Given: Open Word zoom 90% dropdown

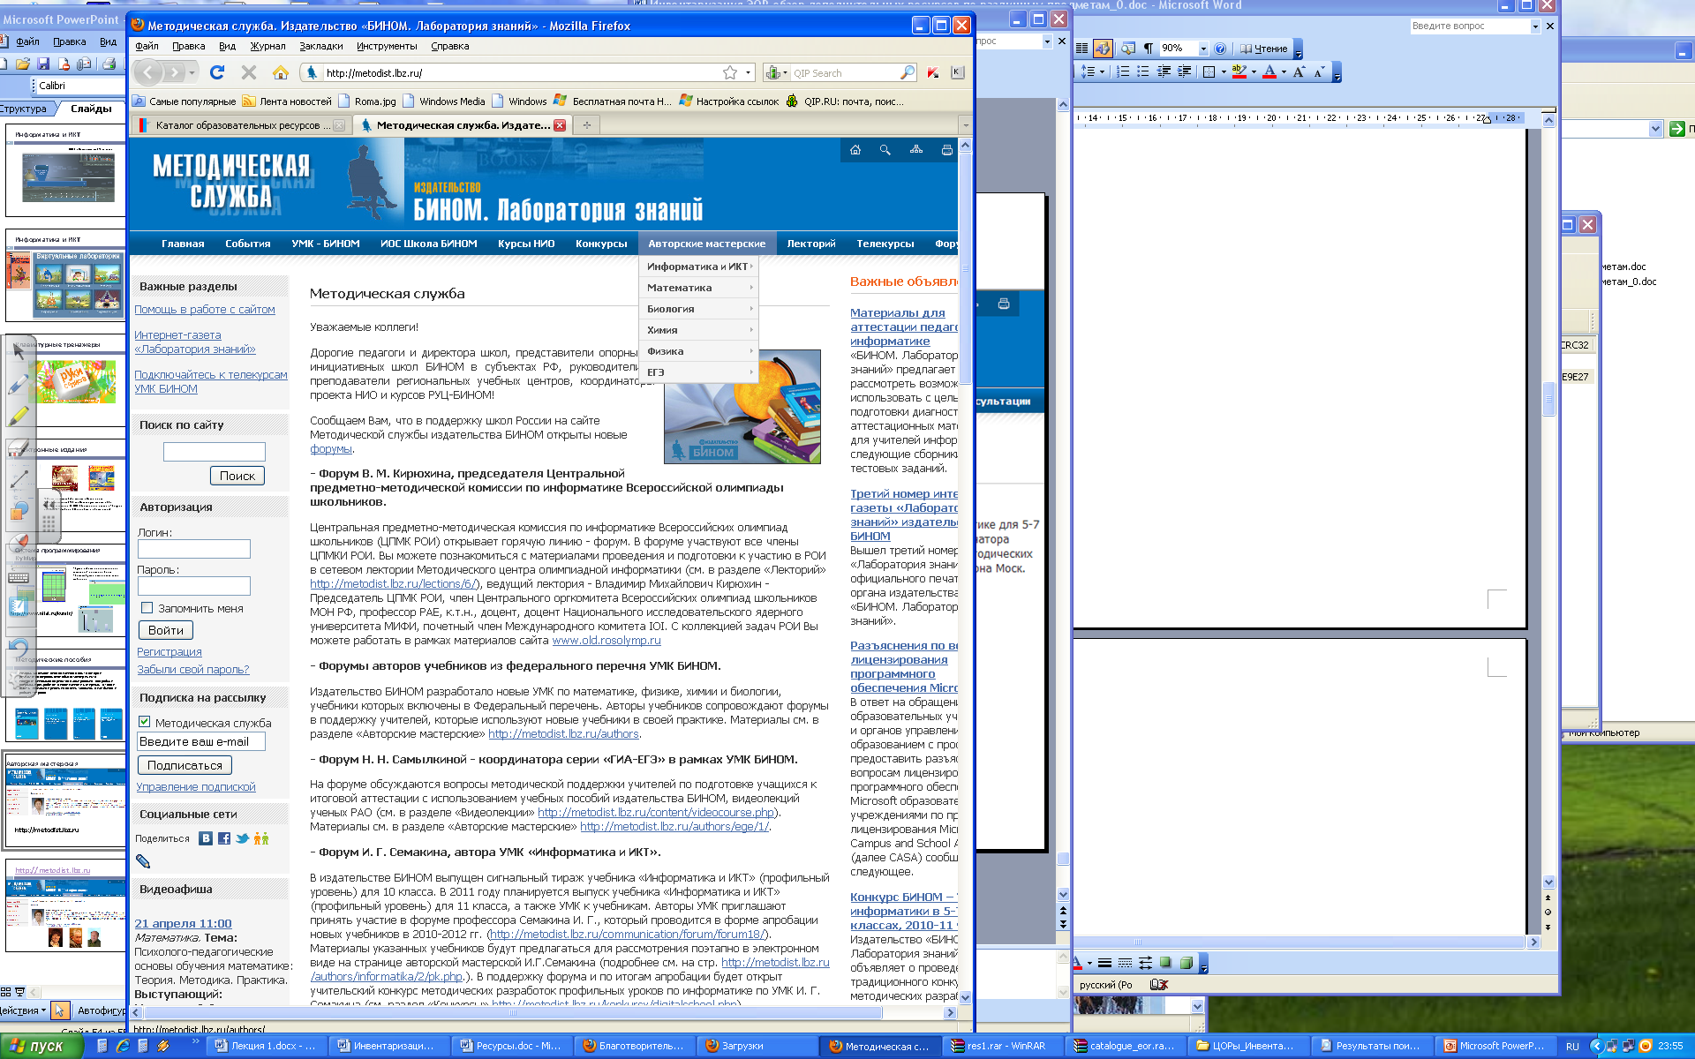Looking at the screenshot, I should click(x=1203, y=49).
